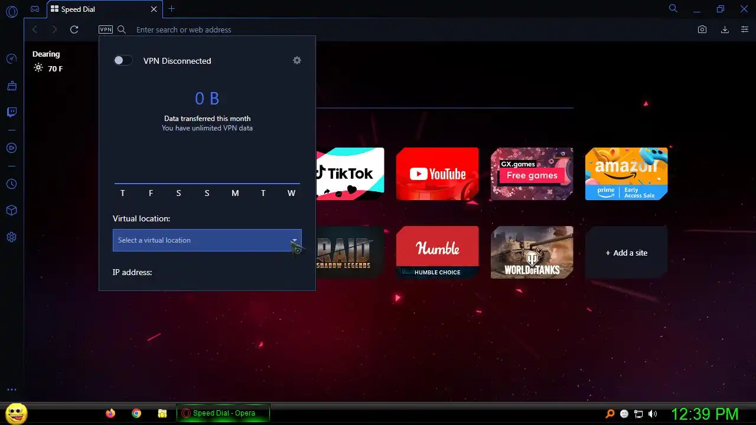The height and width of the screenshot is (425, 756).
Task: Launch Chrome from the taskbar
Action: [x=136, y=413]
